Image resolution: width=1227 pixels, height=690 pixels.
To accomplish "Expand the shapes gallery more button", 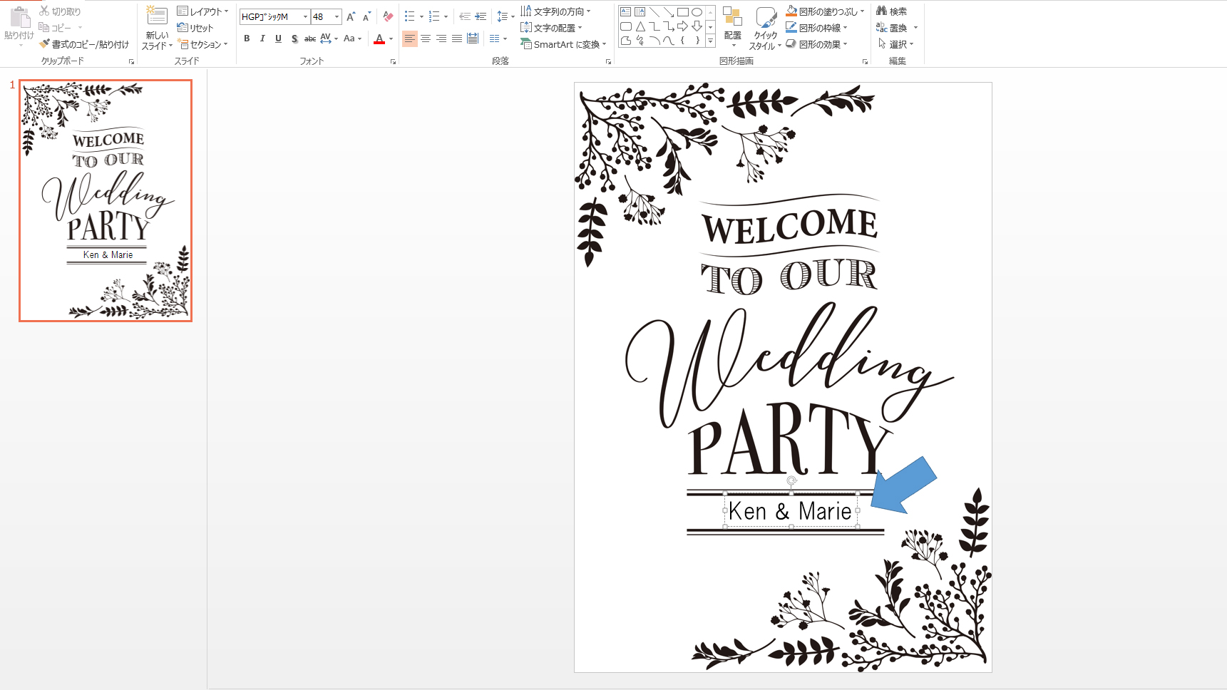I will (710, 41).
